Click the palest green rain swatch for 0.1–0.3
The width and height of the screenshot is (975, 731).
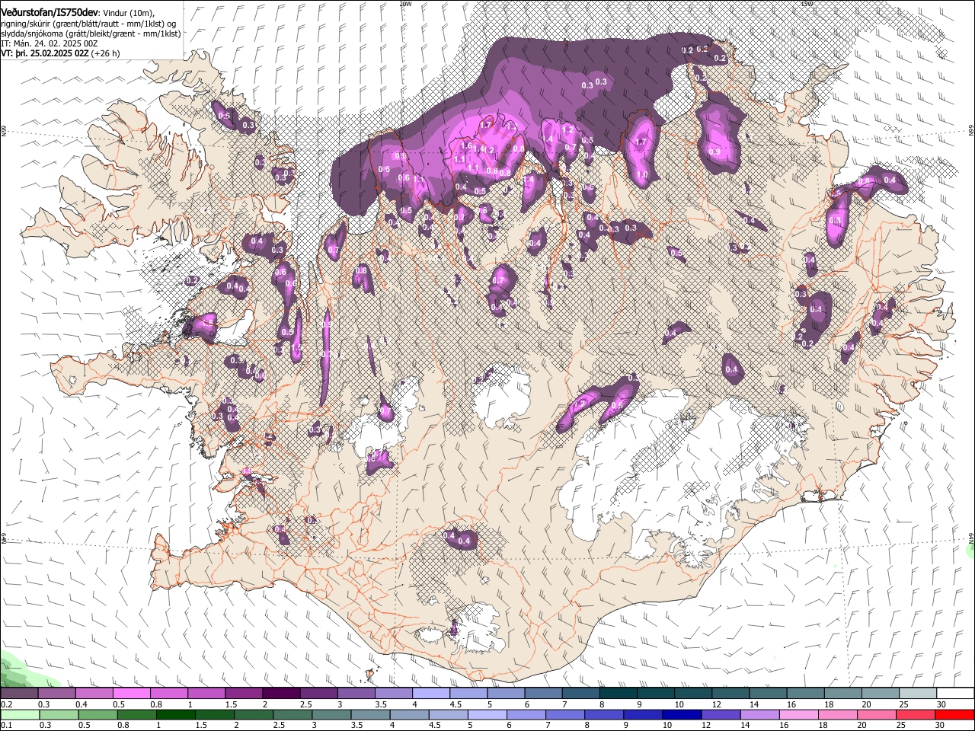(20, 715)
